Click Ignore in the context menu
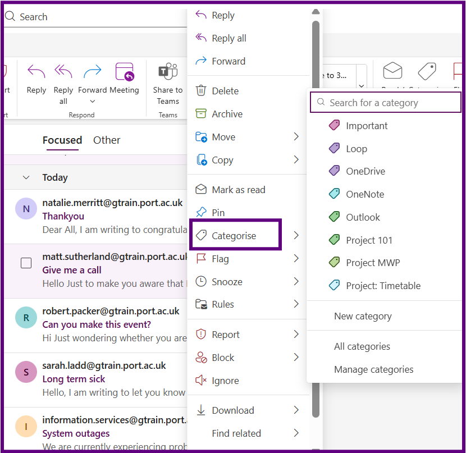The width and height of the screenshot is (466, 453). pos(248,381)
